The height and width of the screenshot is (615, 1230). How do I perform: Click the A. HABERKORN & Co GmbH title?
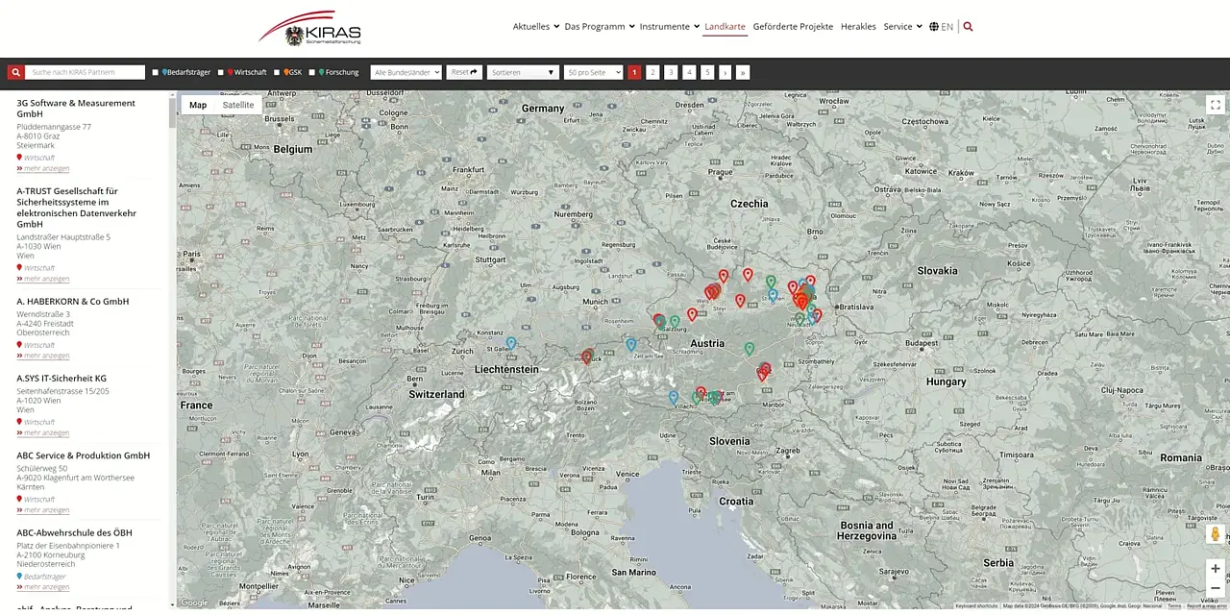pos(73,301)
